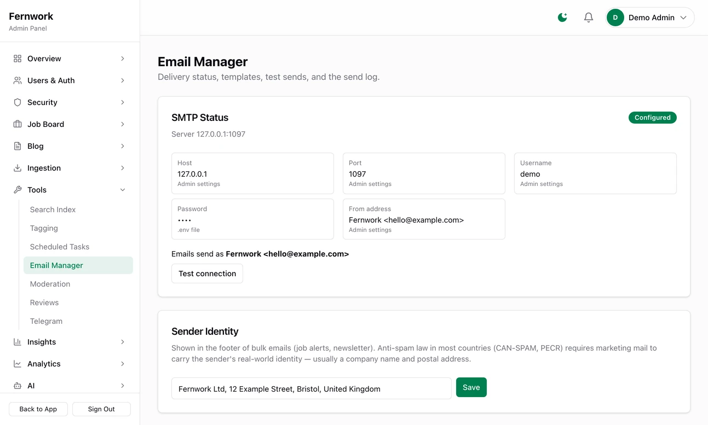This screenshot has width=708, height=425.
Task: Collapse the Tools section chevron
Action: [x=123, y=190]
